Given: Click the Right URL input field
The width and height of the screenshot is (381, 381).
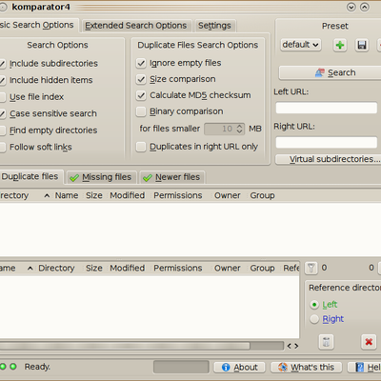Looking at the screenshot, I should [x=327, y=143].
